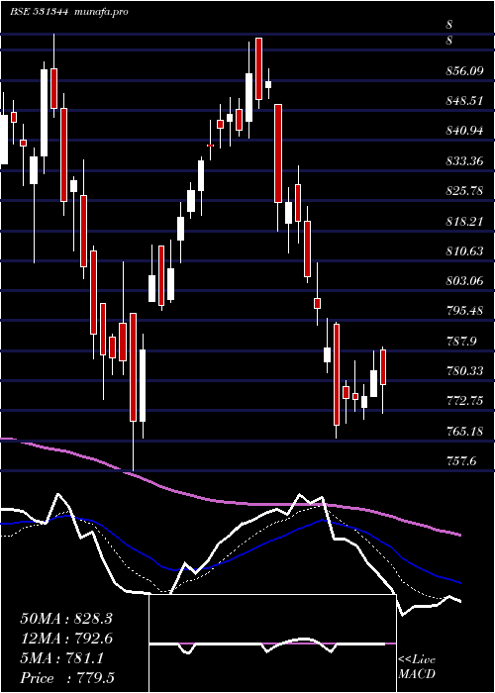Click the Price : 779.5 readout

(66, 678)
